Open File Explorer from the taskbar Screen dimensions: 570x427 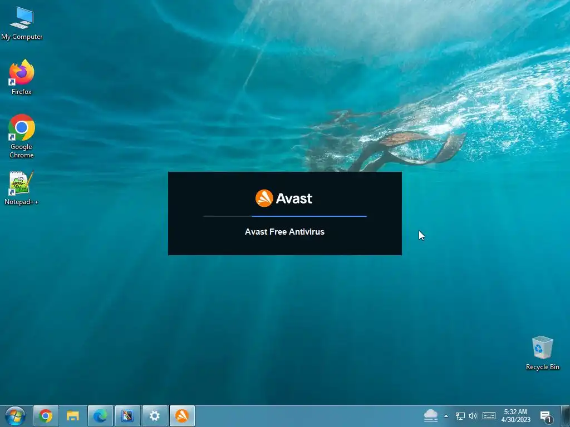click(x=73, y=416)
